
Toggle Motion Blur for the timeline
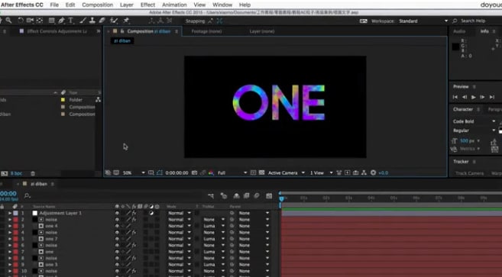click(257, 196)
